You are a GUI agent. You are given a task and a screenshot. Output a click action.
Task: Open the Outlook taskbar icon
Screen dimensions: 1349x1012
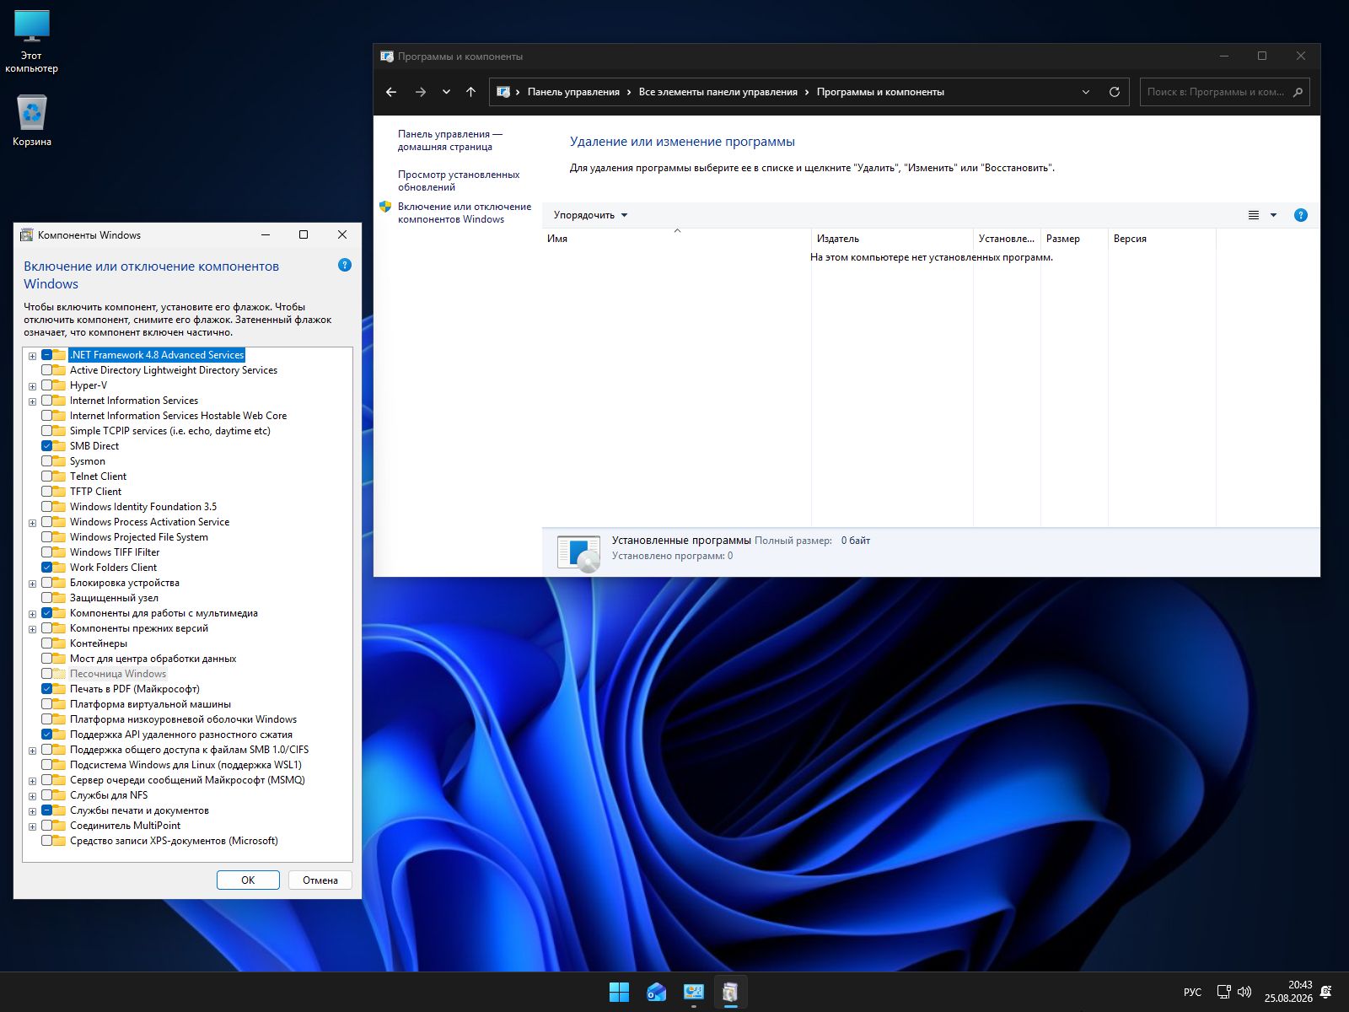[656, 992]
